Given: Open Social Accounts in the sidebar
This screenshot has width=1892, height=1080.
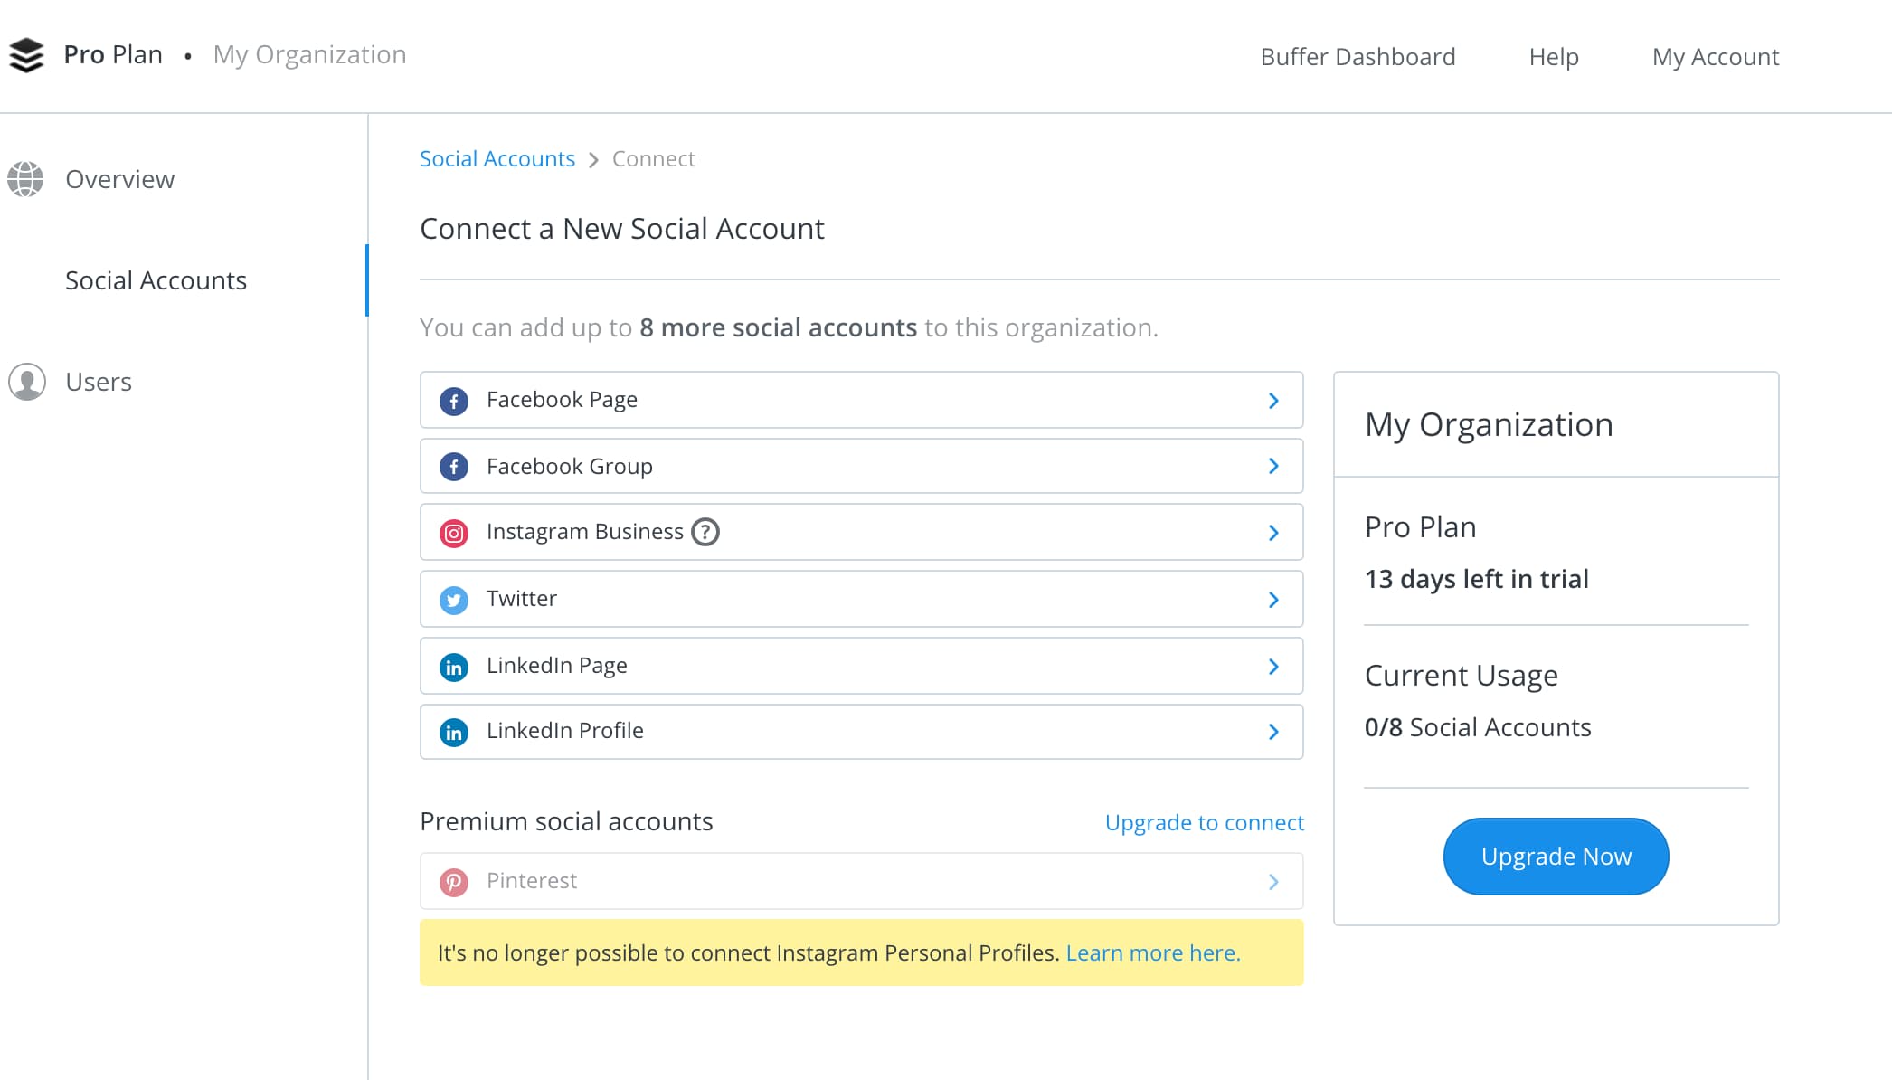Looking at the screenshot, I should click(156, 280).
